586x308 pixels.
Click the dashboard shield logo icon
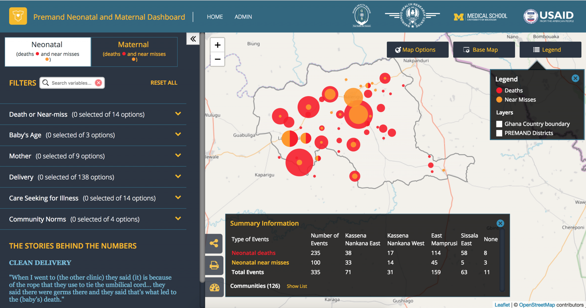(18, 16)
